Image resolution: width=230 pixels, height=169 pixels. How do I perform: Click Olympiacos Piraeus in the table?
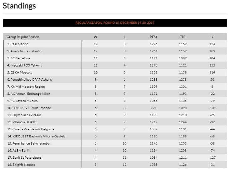pyautogui.click(x=26, y=115)
